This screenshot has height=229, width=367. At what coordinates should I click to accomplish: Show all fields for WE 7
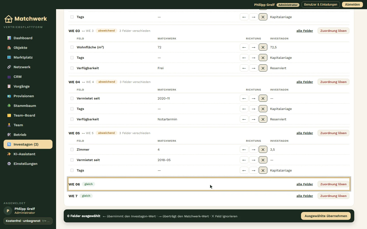click(x=305, y=196)
